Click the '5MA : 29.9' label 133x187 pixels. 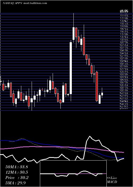(x=15, y=183)
